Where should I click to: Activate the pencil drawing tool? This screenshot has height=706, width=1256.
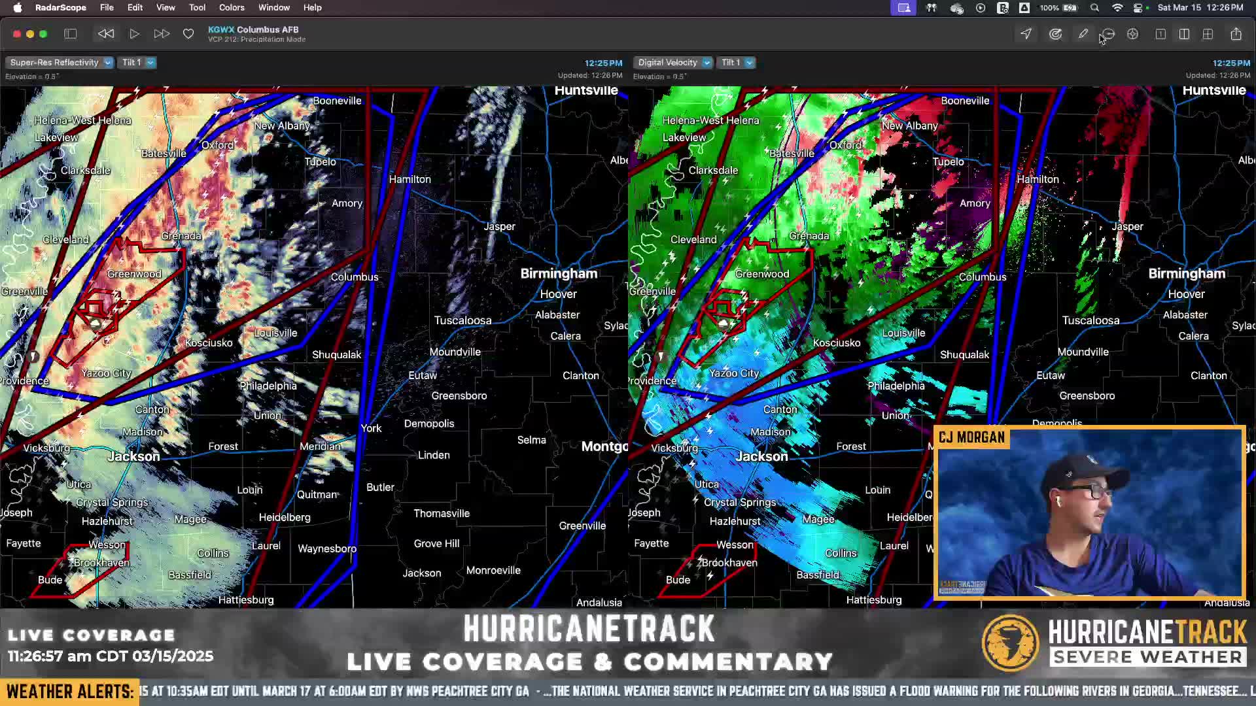pos(1083,34)
